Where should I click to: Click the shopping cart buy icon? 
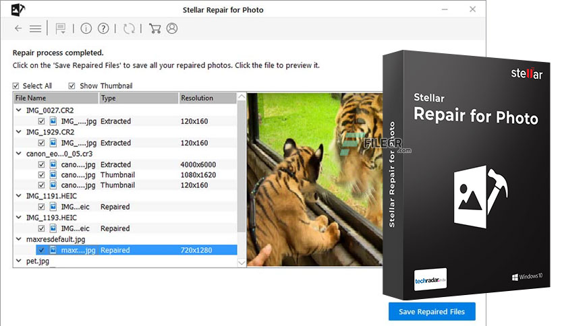(154, 28)
